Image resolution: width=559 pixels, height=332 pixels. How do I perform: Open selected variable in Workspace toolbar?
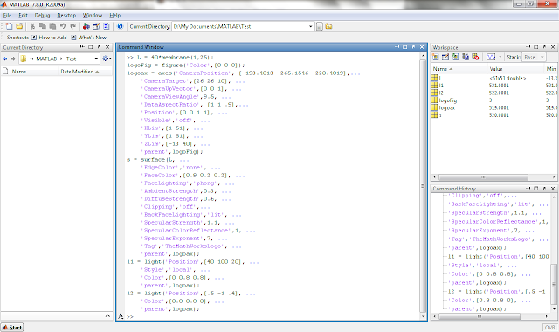(445, 57)
